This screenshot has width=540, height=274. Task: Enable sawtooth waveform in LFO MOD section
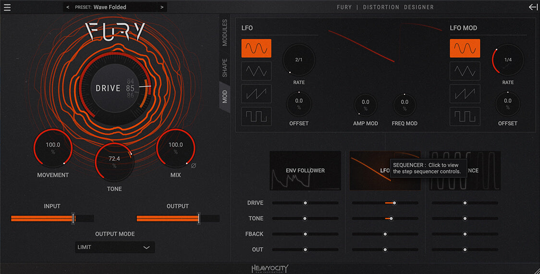(465, 94)
